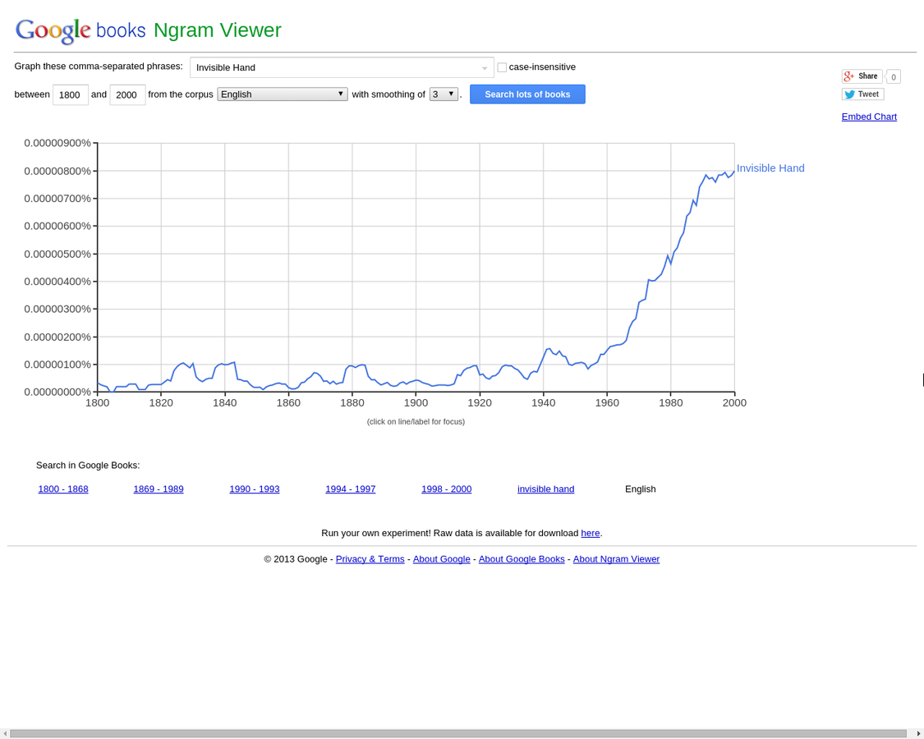Click the scrollbar right arrow
The width and height of the screenshot is (924, 739).
click(919, 734)
